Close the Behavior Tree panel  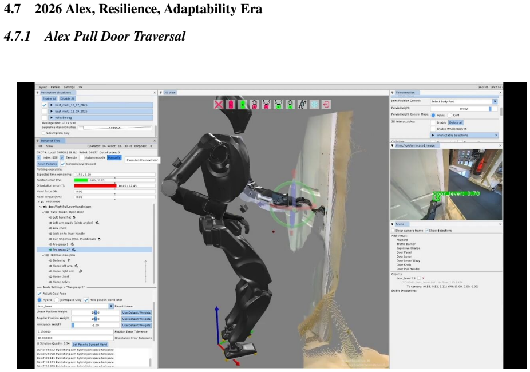point(155,141)
